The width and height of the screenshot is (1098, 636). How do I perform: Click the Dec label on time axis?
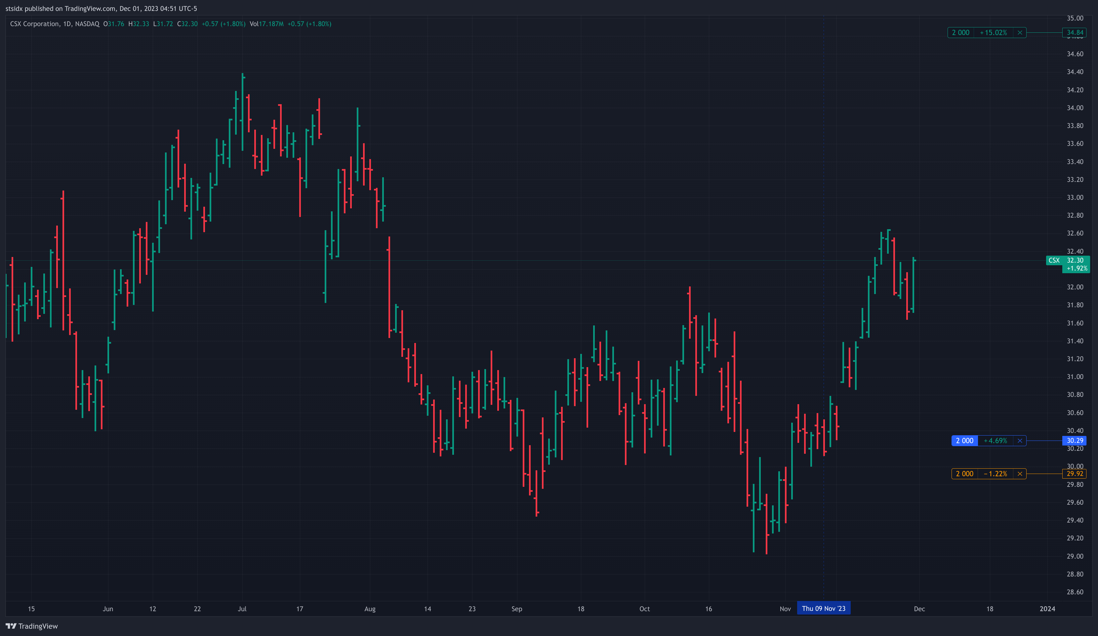(x=919, y=609)
